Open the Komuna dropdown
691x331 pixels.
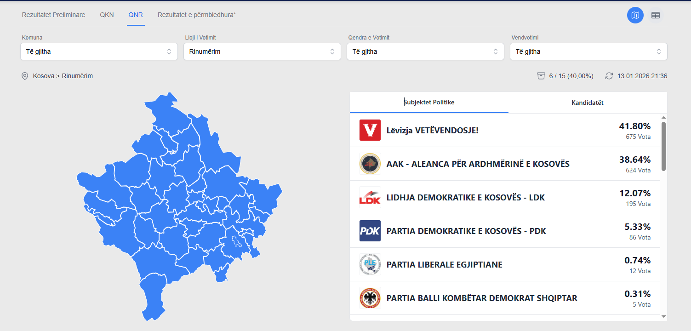(x=99, y=51)
